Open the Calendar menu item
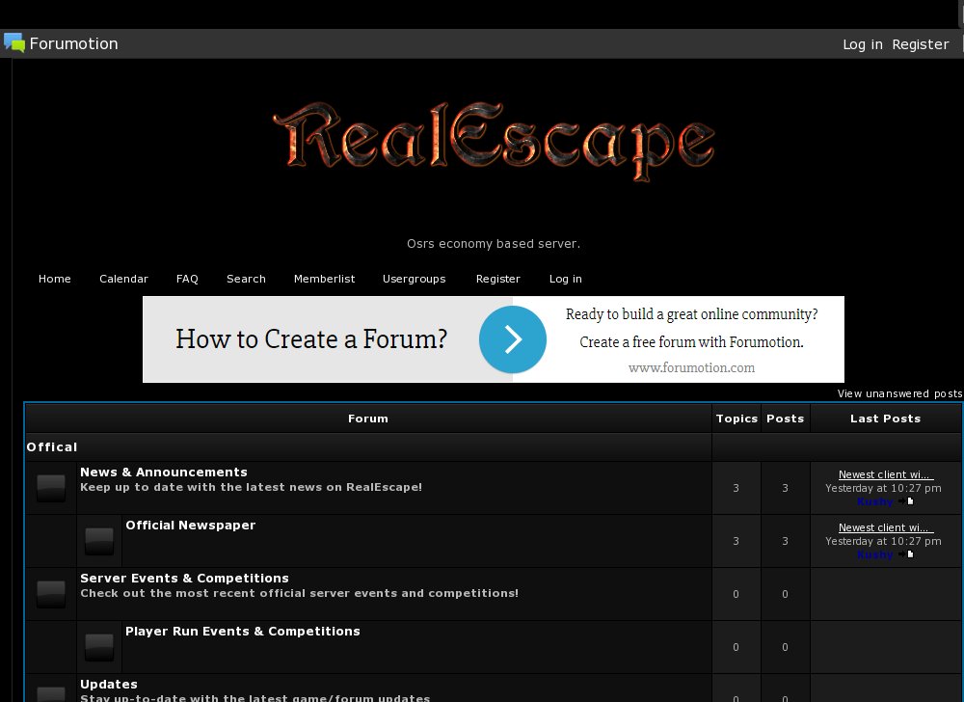This screenshot has width=964, height=702. (x=123, y=279)
